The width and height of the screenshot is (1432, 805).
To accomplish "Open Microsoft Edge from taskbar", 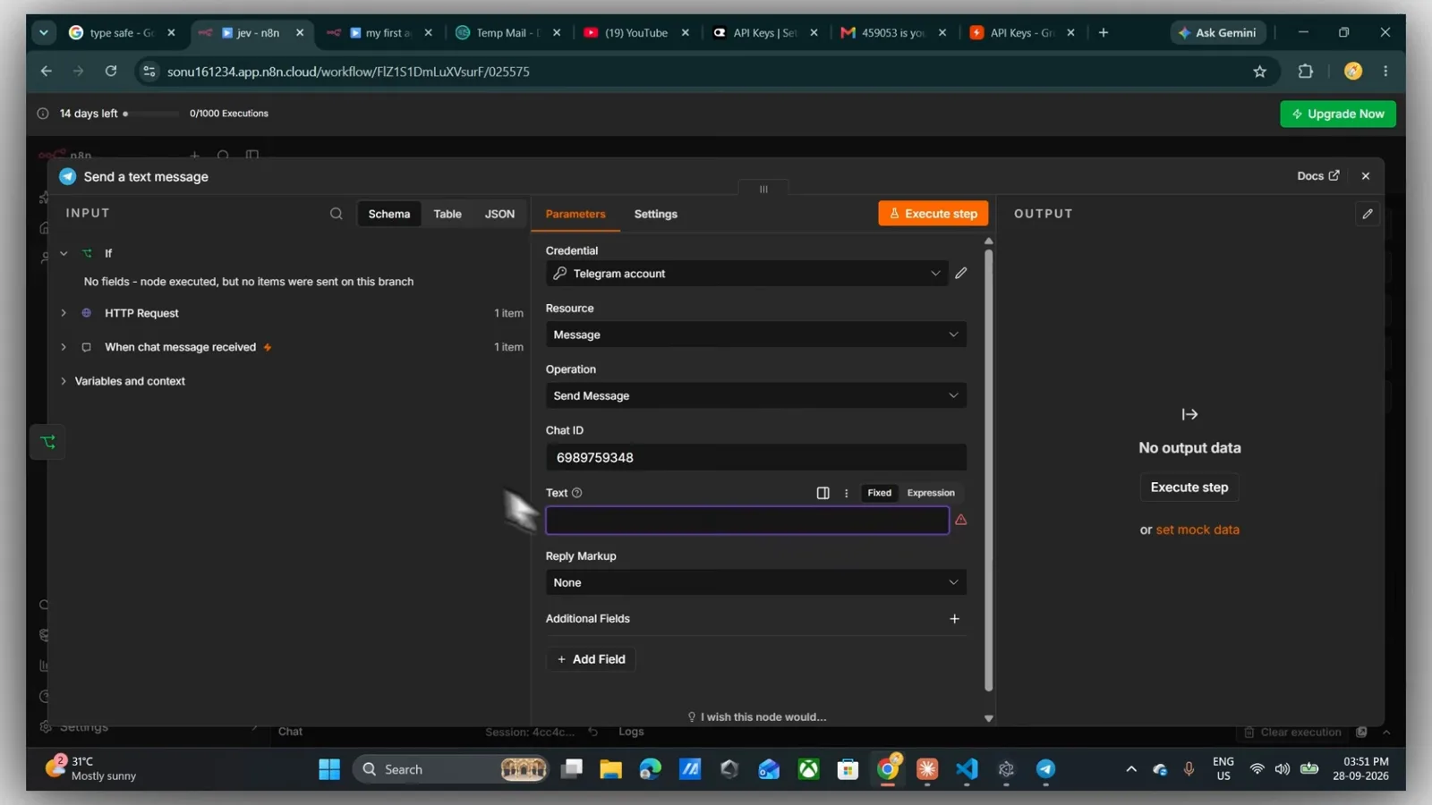I will coord(651,769).
